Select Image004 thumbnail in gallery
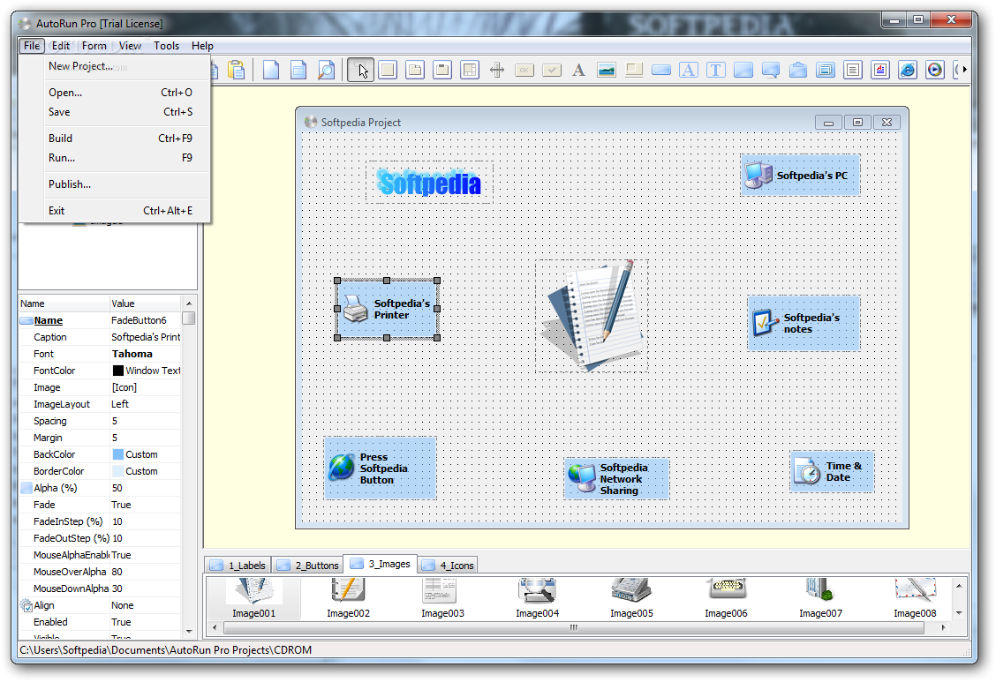 (538, 597)
